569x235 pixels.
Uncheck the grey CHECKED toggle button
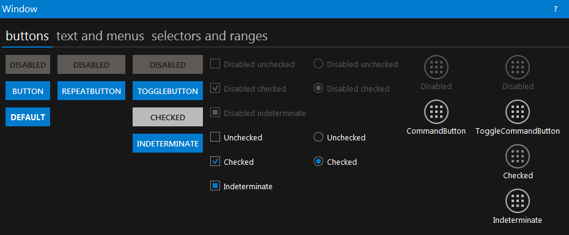tap(167, 117)
